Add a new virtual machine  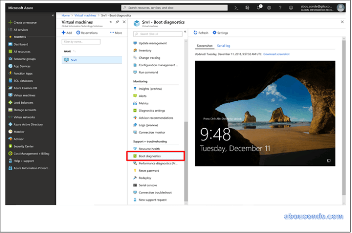[67, 33]
